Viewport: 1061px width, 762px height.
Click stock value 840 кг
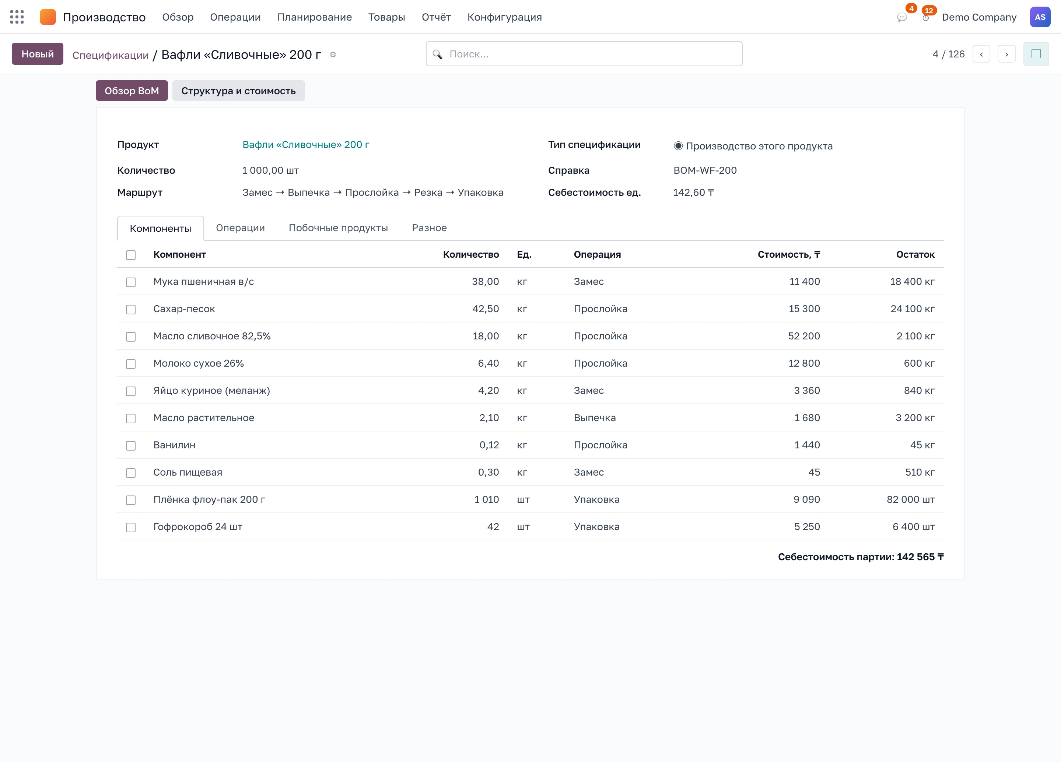(x=919, y=390)
